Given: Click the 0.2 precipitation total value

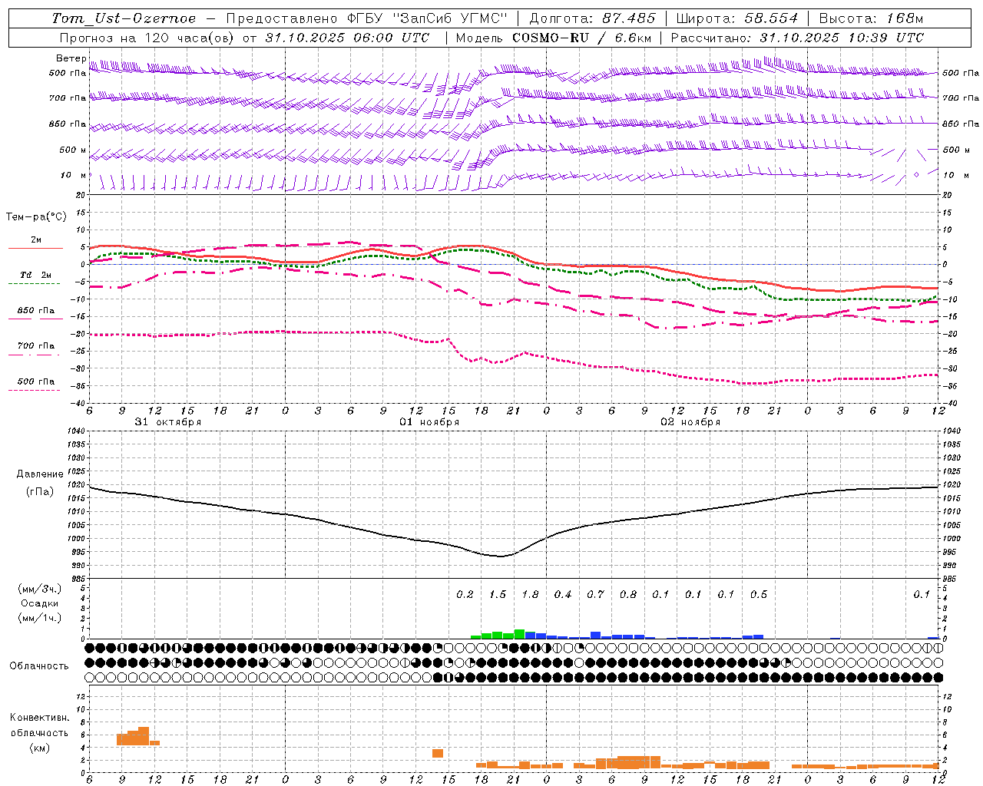Looking at the screenshot, I should point(465,595).
